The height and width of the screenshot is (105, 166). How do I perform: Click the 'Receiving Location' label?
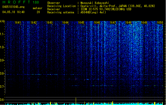click(x=61, y=6)
